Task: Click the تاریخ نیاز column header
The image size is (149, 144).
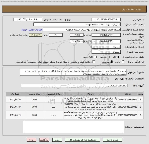Action: point(15,94)
